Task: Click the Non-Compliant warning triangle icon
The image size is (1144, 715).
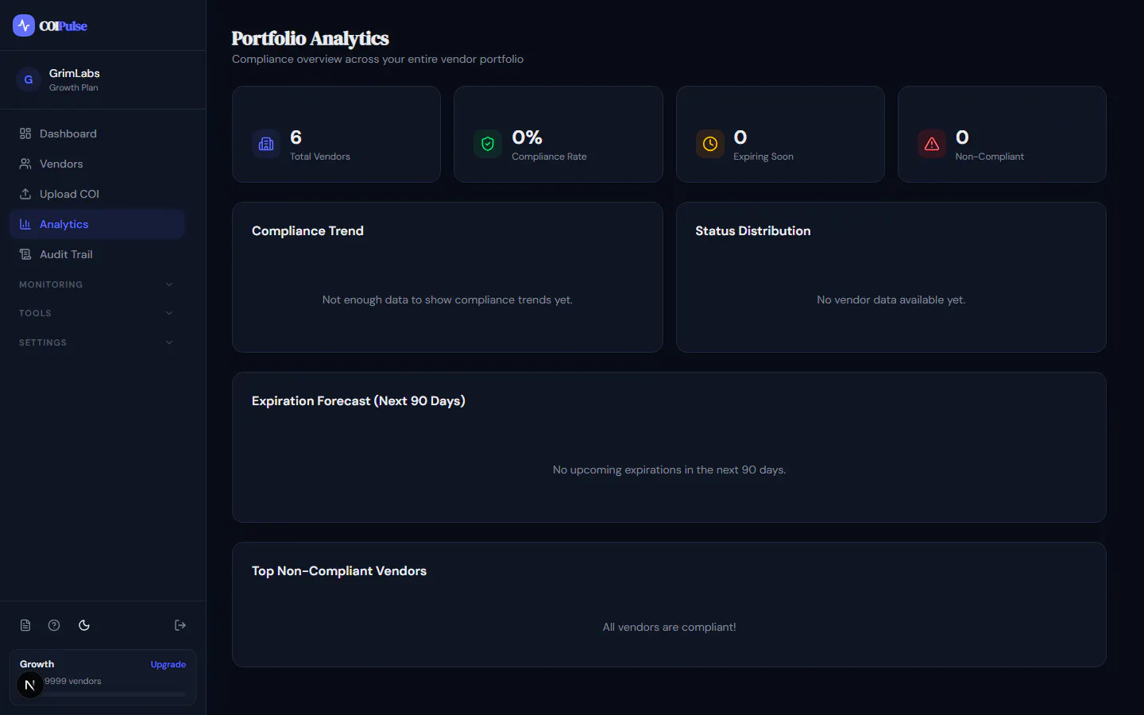Action: point(932,144)
